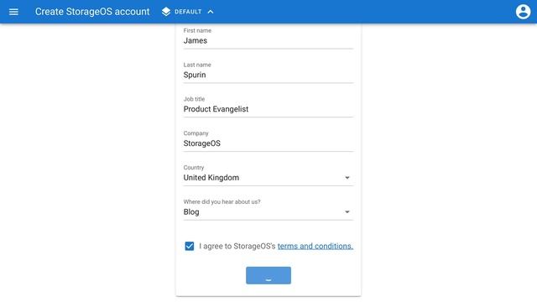
Task: Click the layers namespace icon beside DEFAULT
Action: point(166,12)
